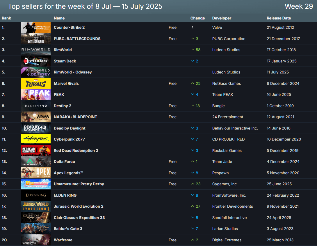This screenshot has width=317, height=246.
Task: Click the CD PROJEKT RED developer
Action: (228, 139)
